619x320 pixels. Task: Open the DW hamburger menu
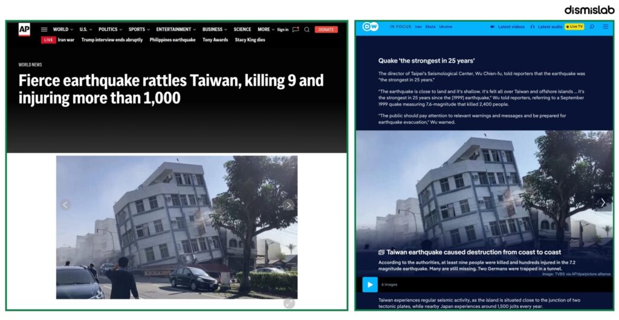click(x=606, y=27)
